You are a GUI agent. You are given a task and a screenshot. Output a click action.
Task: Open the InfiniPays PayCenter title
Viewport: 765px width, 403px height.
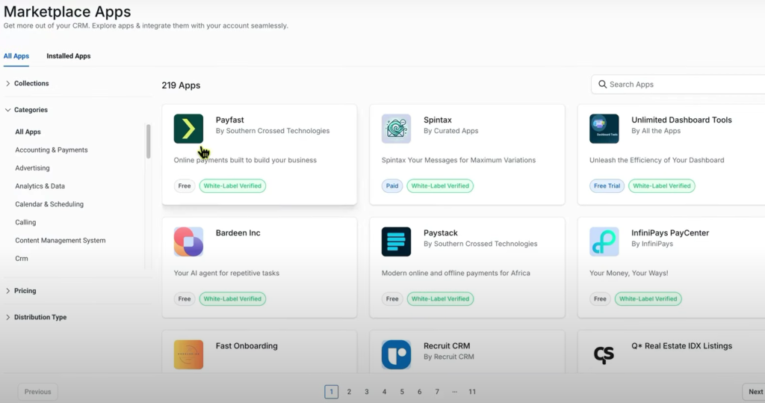[670, 233]
